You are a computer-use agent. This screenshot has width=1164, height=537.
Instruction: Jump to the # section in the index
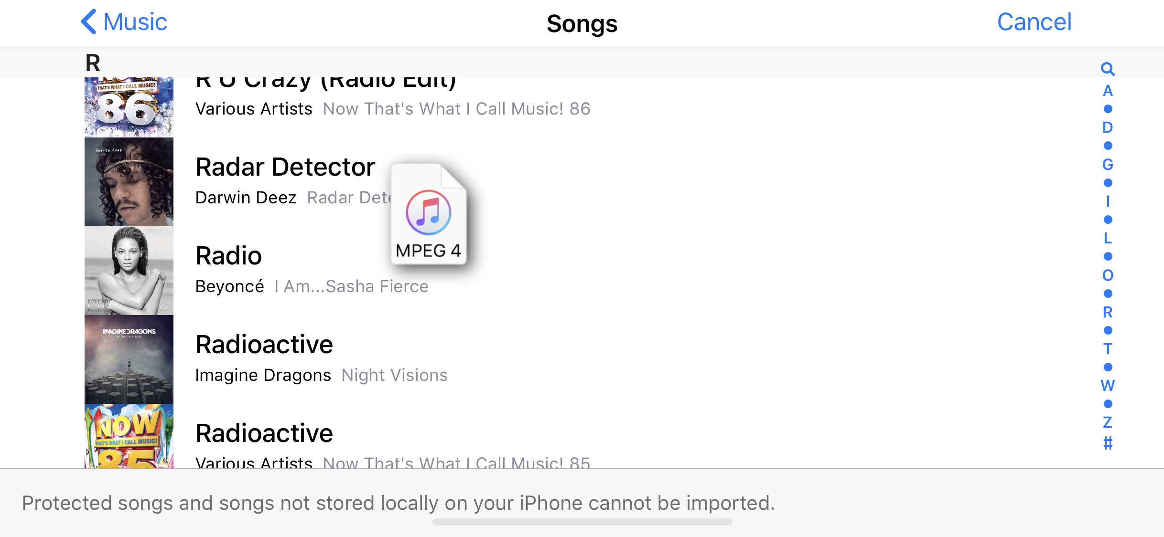(x=1108, y=443)
